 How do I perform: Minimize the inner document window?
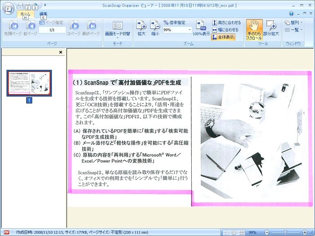[298, 14]
